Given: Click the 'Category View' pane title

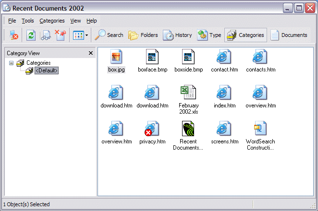Looking at the screenshot, I should pos(23,53).
